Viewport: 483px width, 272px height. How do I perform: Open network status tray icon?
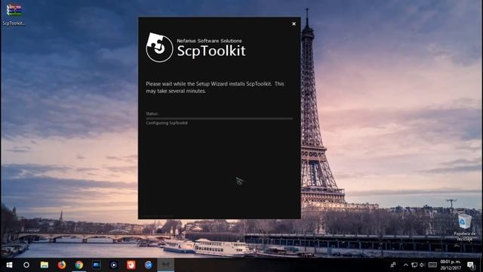pyautogui.click(x=414, y=265)
